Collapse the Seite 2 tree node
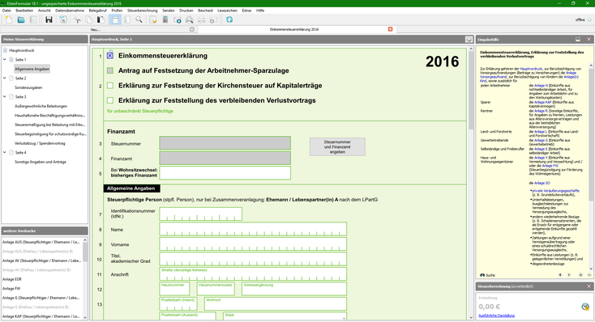Viewport: 595px width, 322px height. tap(5, 78)
